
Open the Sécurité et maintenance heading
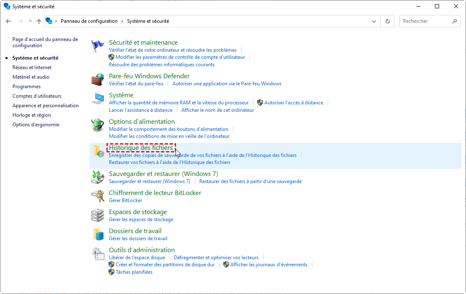coord(143,43)
